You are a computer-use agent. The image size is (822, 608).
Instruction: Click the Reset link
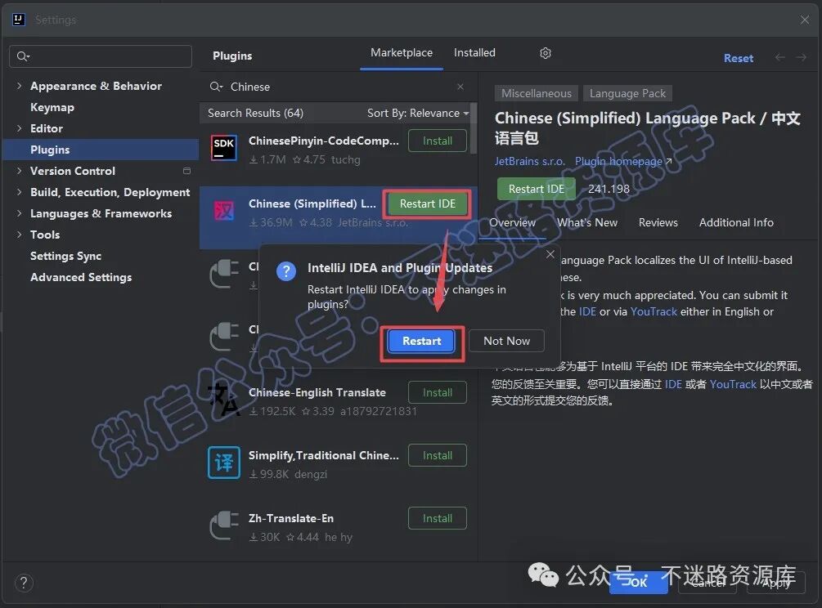click(x=738, y=58)
